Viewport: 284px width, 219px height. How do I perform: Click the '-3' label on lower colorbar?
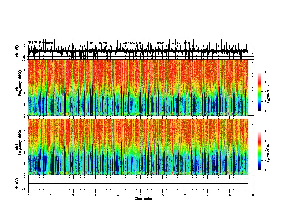(x=264, y=131)
